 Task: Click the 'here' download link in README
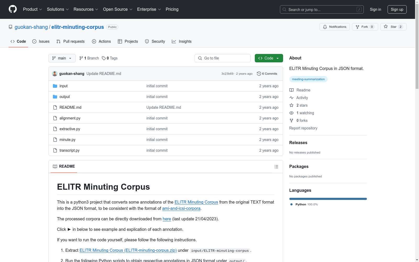tap(167, 219)
